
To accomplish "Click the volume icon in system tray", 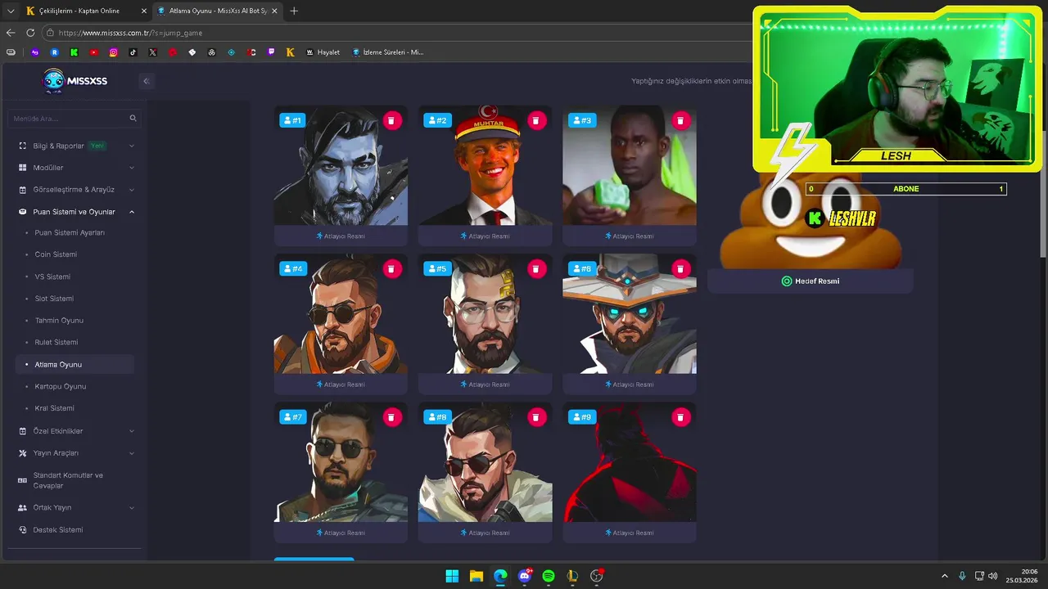I will pyautogui.click(x=992, y=576).
